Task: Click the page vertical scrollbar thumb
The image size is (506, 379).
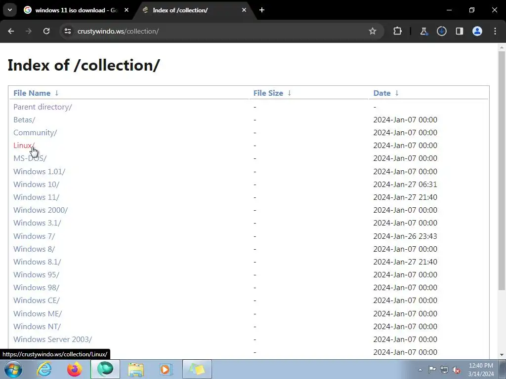Action: coord(502,171)
